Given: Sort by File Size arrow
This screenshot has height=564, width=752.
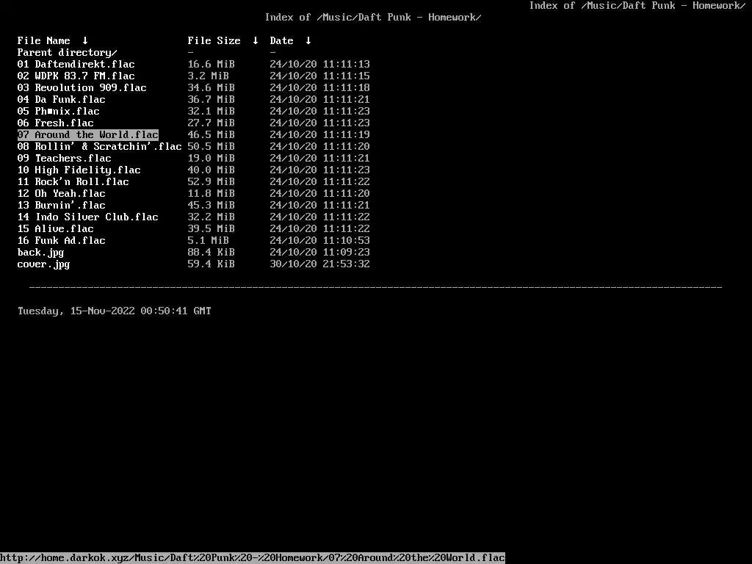Looking at the screenshot, I should [256, 41].
